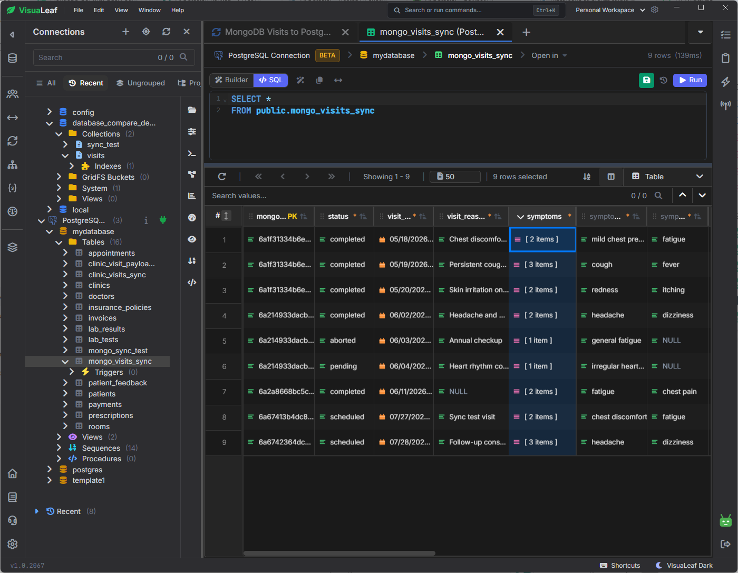Open the schema hierarchy icon in left sidebar
The height and width of the screenshot is (573, 738).
(x=13, y=164)
